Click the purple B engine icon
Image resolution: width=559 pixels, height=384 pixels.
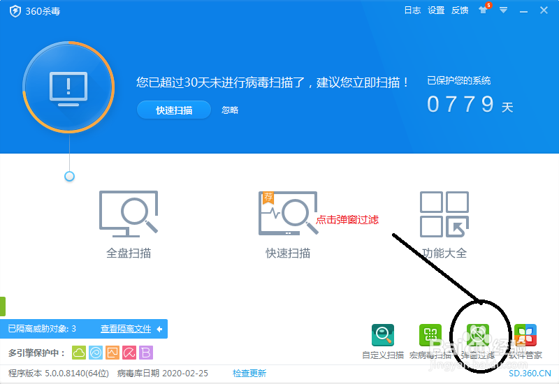[146, 353]
